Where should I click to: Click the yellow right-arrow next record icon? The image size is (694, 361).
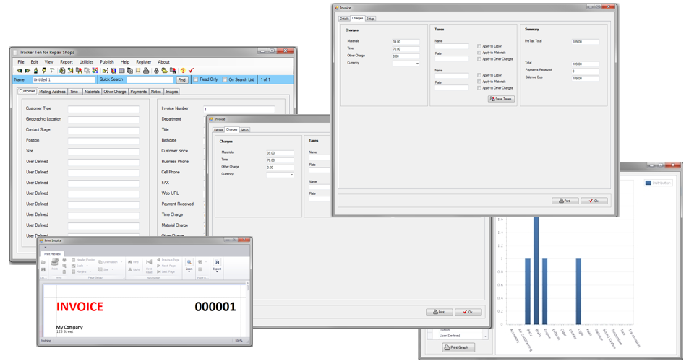pos(27,70)
